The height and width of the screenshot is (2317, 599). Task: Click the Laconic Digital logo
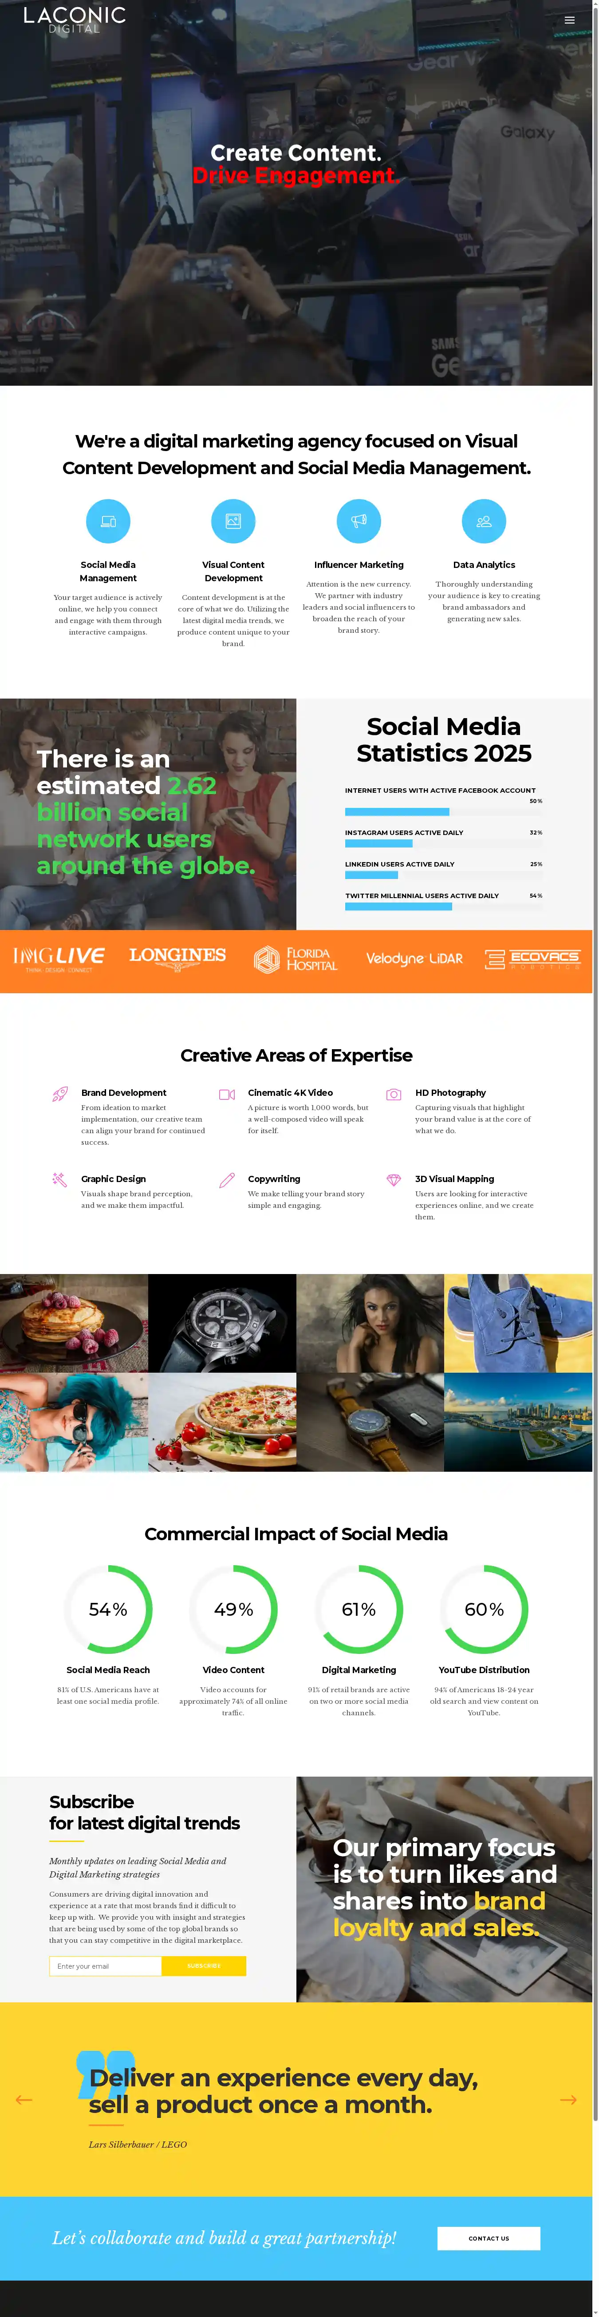pos(75,20)
